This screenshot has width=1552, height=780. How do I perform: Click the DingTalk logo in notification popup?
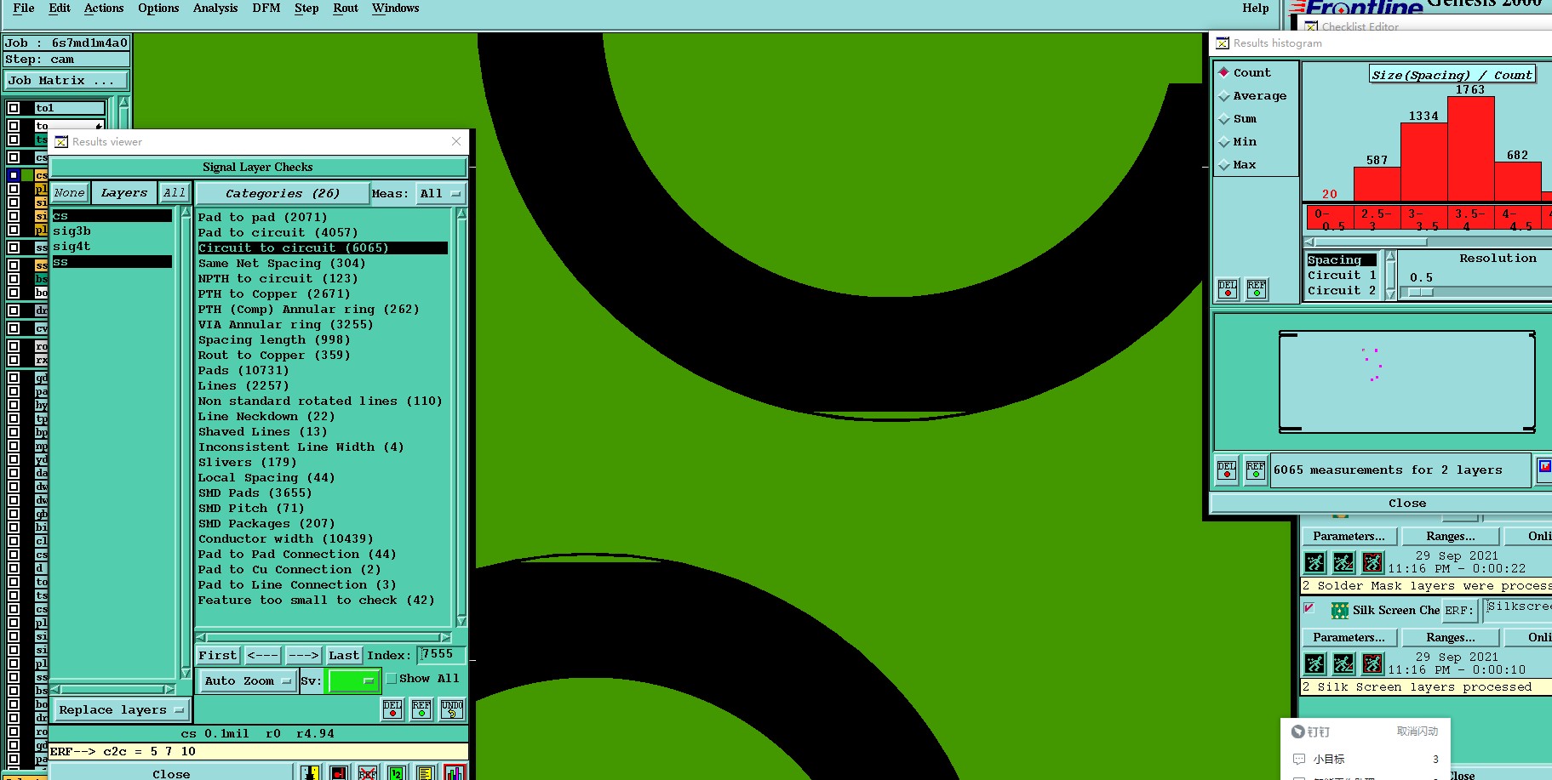[x=1298, y=732]
